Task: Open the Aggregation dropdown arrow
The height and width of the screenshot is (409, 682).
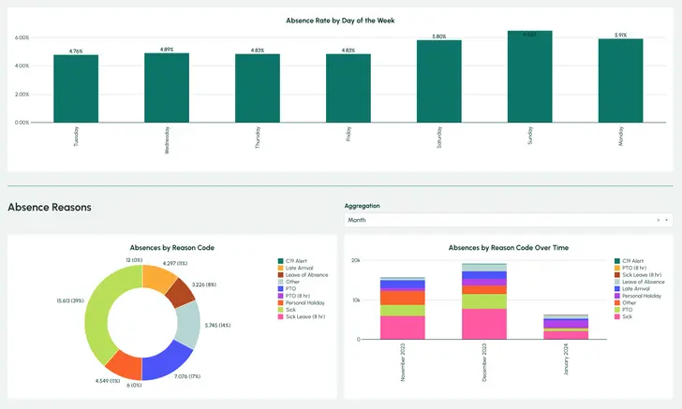Action: tap(666, 220)
